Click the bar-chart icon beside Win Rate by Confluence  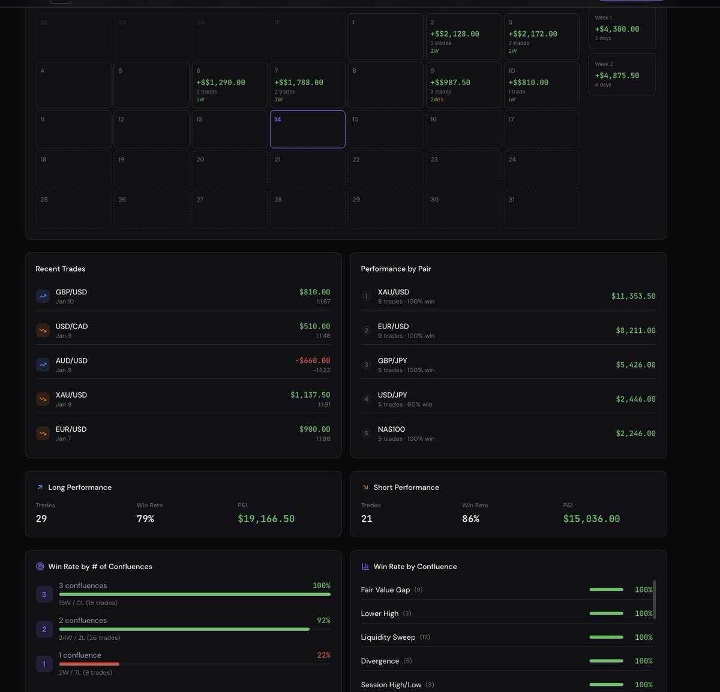tap(365, 565)
